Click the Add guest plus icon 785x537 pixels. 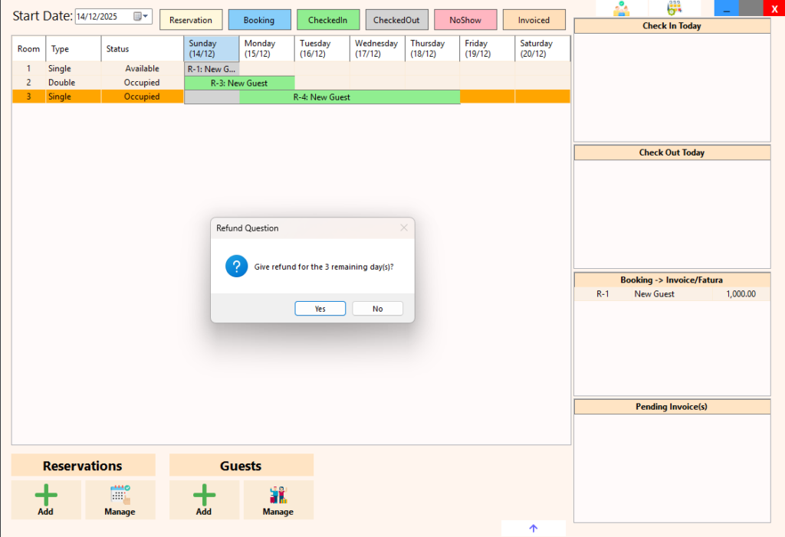(204, 495)
